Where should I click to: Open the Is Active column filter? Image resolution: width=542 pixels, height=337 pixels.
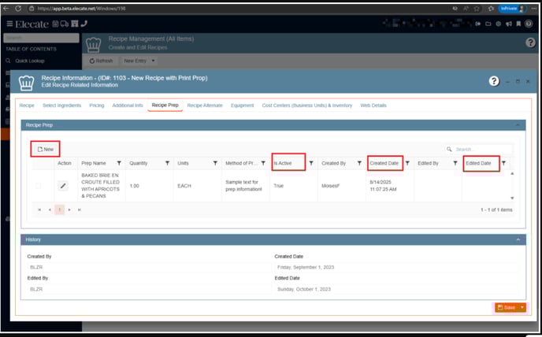point(311,163)
